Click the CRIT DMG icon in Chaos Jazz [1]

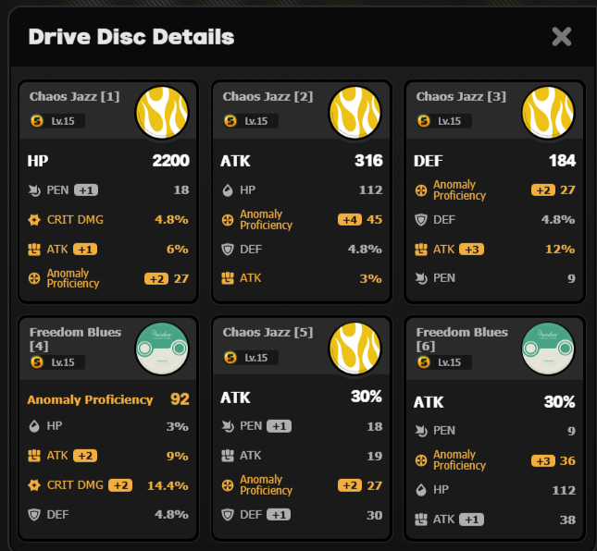point(34,220)
